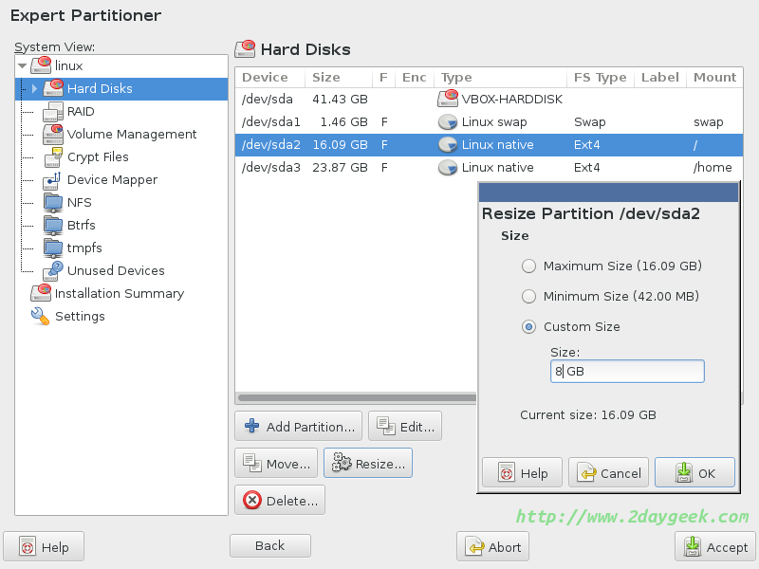Screen dimensions: 759x569
Task: Collapse the linux root tree node
Action: pyautogui.click(x=22, y=66)
